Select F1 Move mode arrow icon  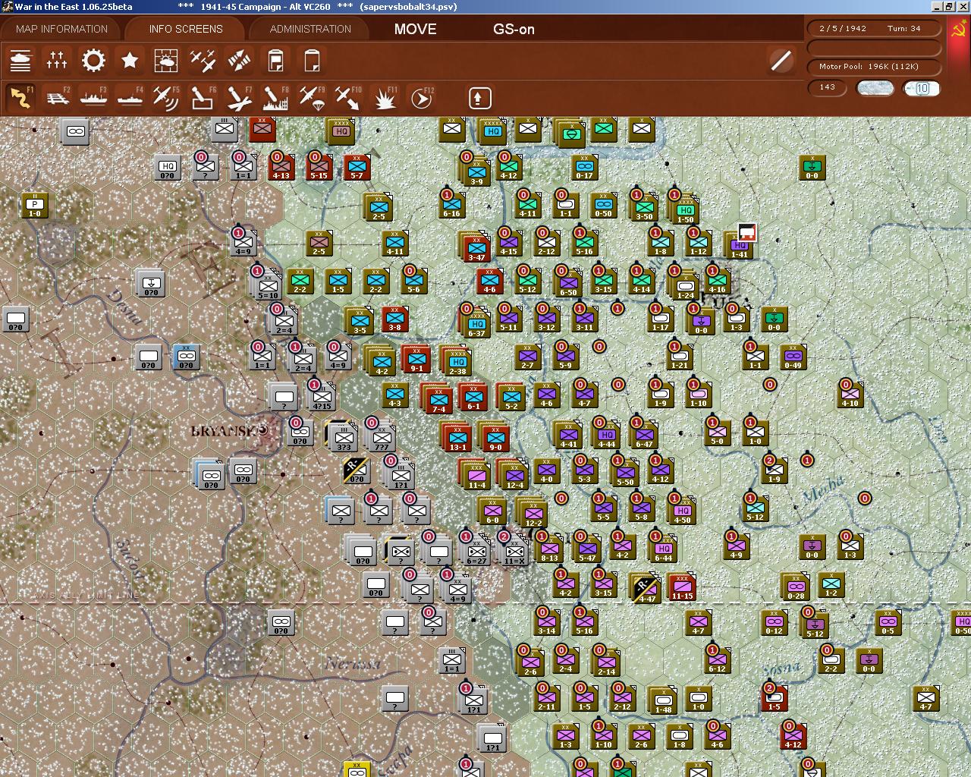click(20, 98)
